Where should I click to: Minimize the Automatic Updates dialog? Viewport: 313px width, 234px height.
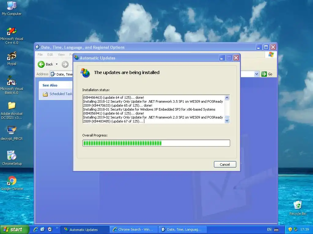(222, 58)
